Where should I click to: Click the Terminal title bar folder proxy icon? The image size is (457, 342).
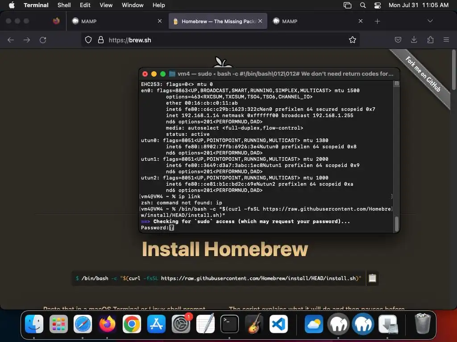172,74
